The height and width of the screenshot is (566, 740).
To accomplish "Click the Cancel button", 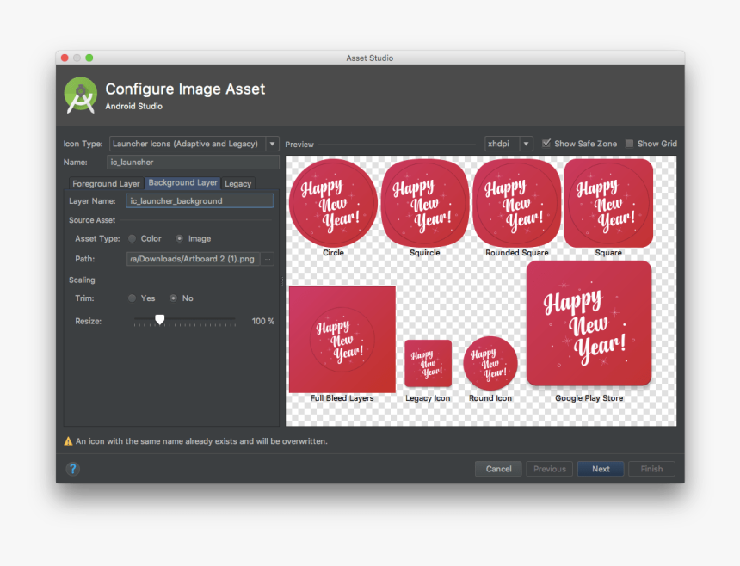I will [x=498, y=469].
